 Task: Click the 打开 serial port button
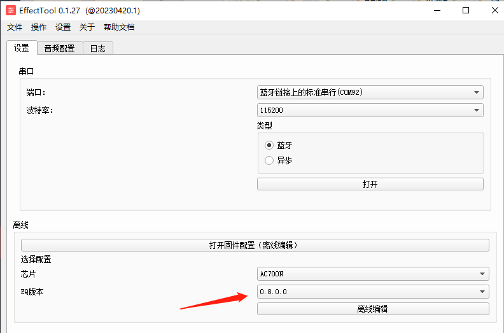click(370, 184)
